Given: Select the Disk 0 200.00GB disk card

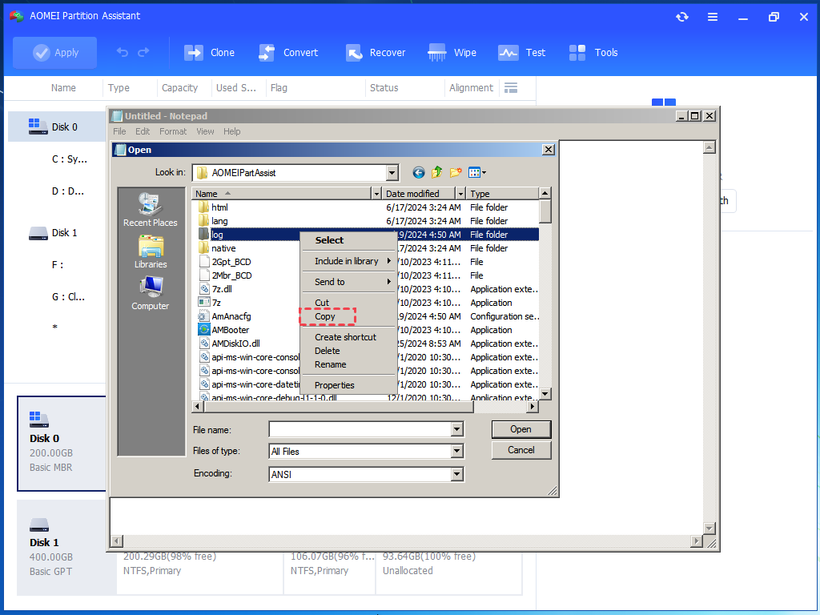Looking at the screenshot, I should pyautogui.click(x=62, y=444).
